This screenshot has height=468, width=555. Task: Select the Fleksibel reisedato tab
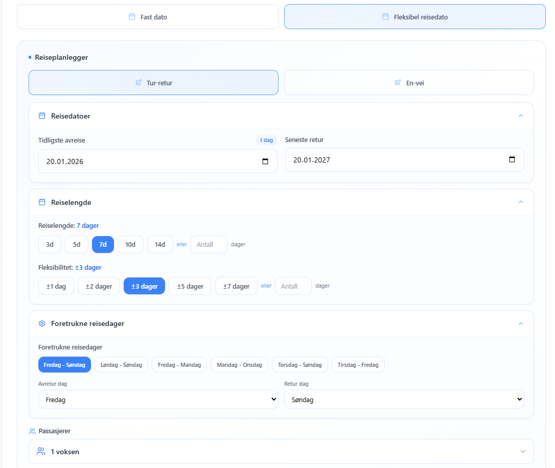point(415,17)
